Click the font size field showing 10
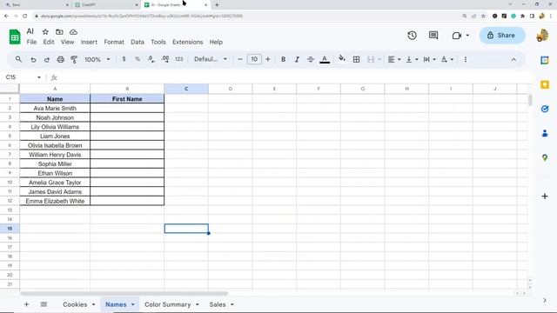This screenshot has height=313, width=557. pos(254,59)
